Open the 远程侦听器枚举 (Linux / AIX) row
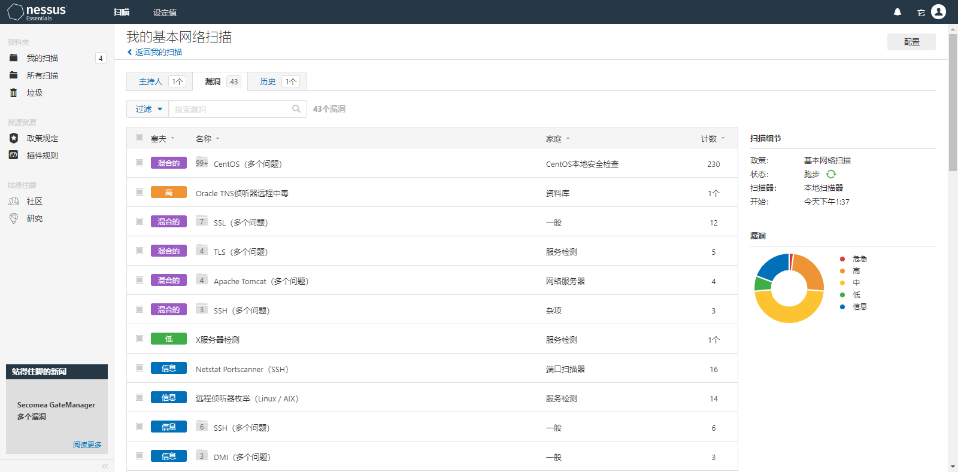 tap(432, 398)
